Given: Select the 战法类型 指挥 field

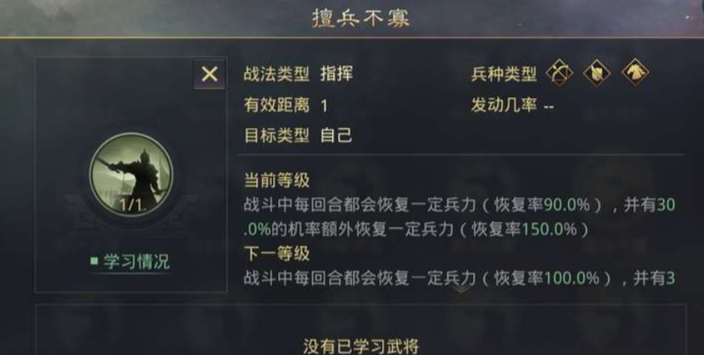Looking at the screenshot, I should click(297, 74).
